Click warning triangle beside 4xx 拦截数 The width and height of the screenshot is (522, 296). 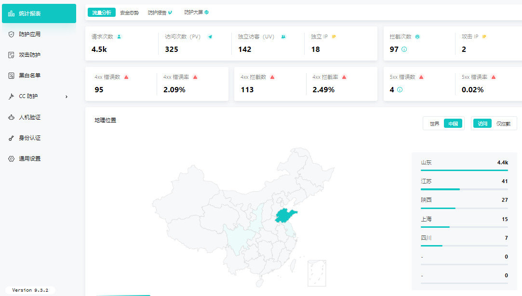tap(272, 77)
